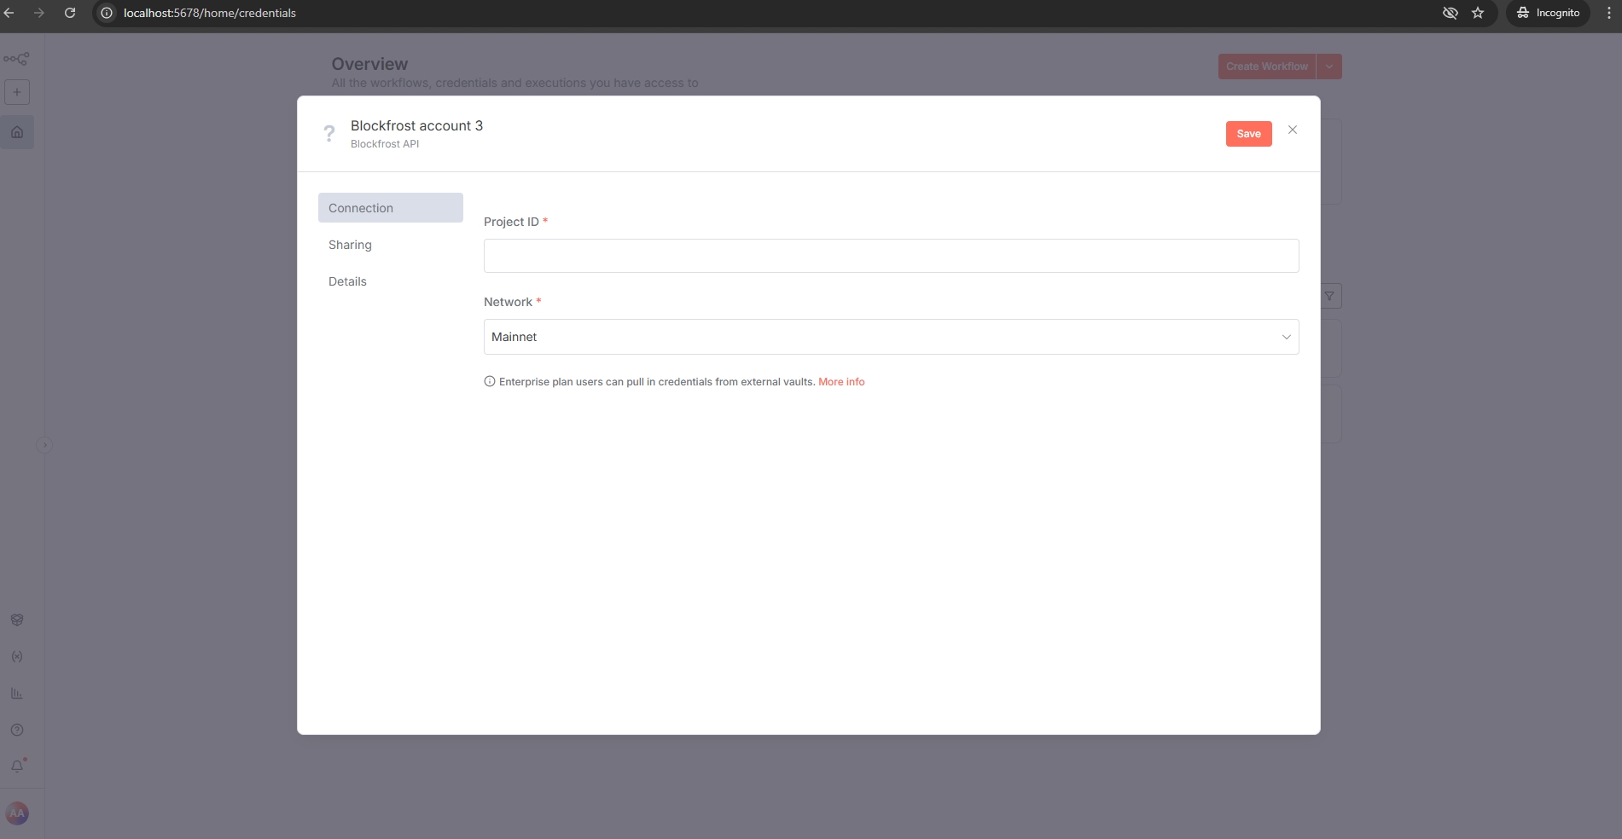Click the Blockfrost API subtitle text
Viewport: 1622px width, 839px height.
tap(385, 144)
